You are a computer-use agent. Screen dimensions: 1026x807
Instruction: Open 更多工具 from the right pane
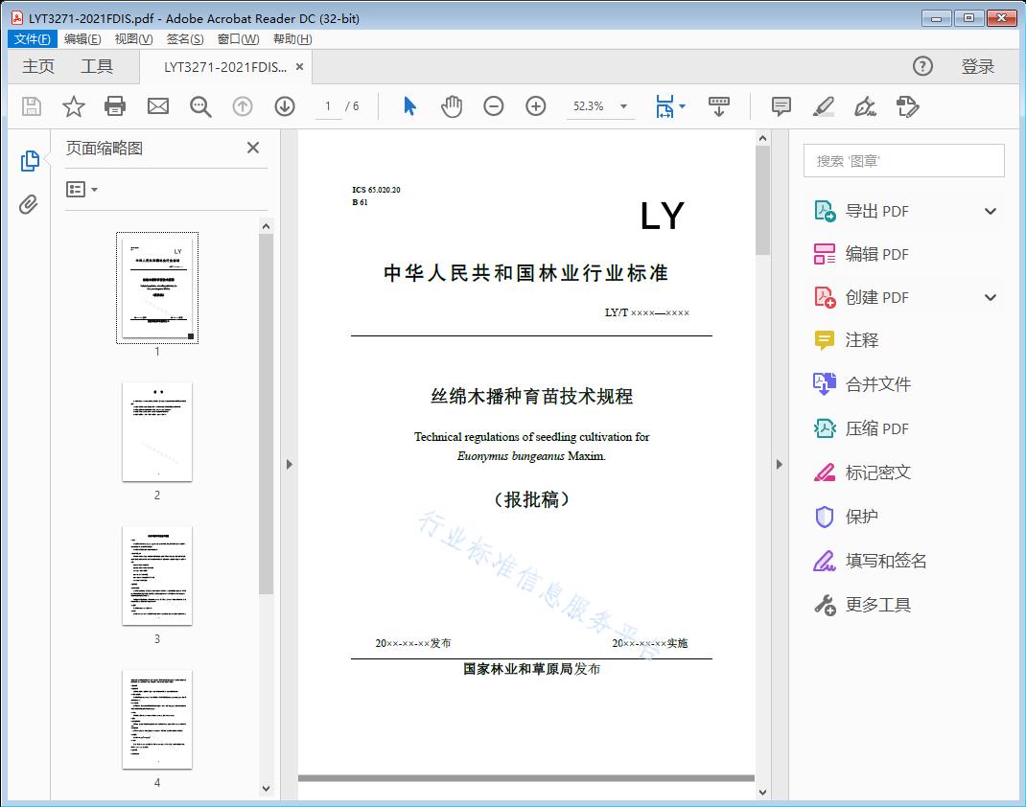[x=877, y=605]
